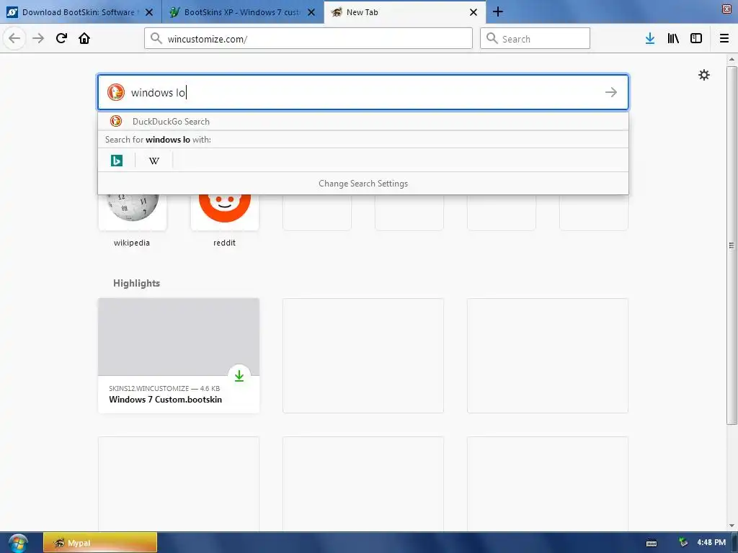738x553 pixels.
Task: Toggle the sidebar panel icon
Action: pyautogui.click(x=696, y=38)
